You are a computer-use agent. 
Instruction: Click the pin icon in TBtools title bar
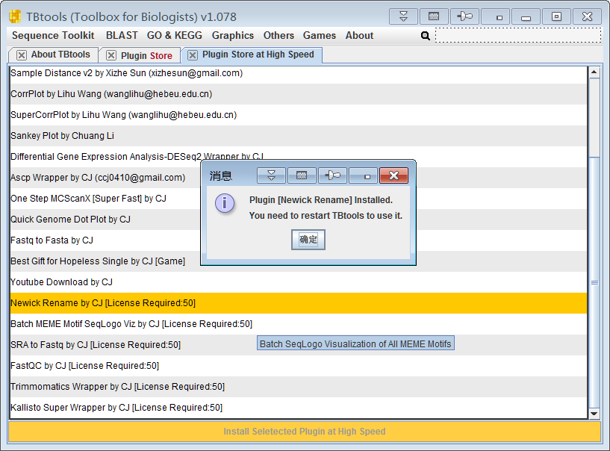click(464, 16)
